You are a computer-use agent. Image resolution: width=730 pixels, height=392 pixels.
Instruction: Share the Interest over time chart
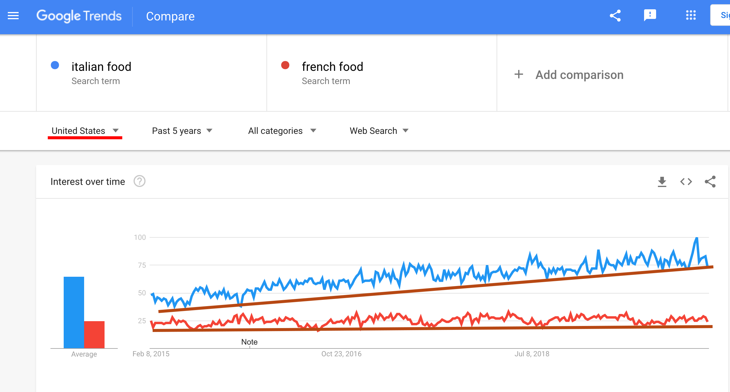point(710,182)
